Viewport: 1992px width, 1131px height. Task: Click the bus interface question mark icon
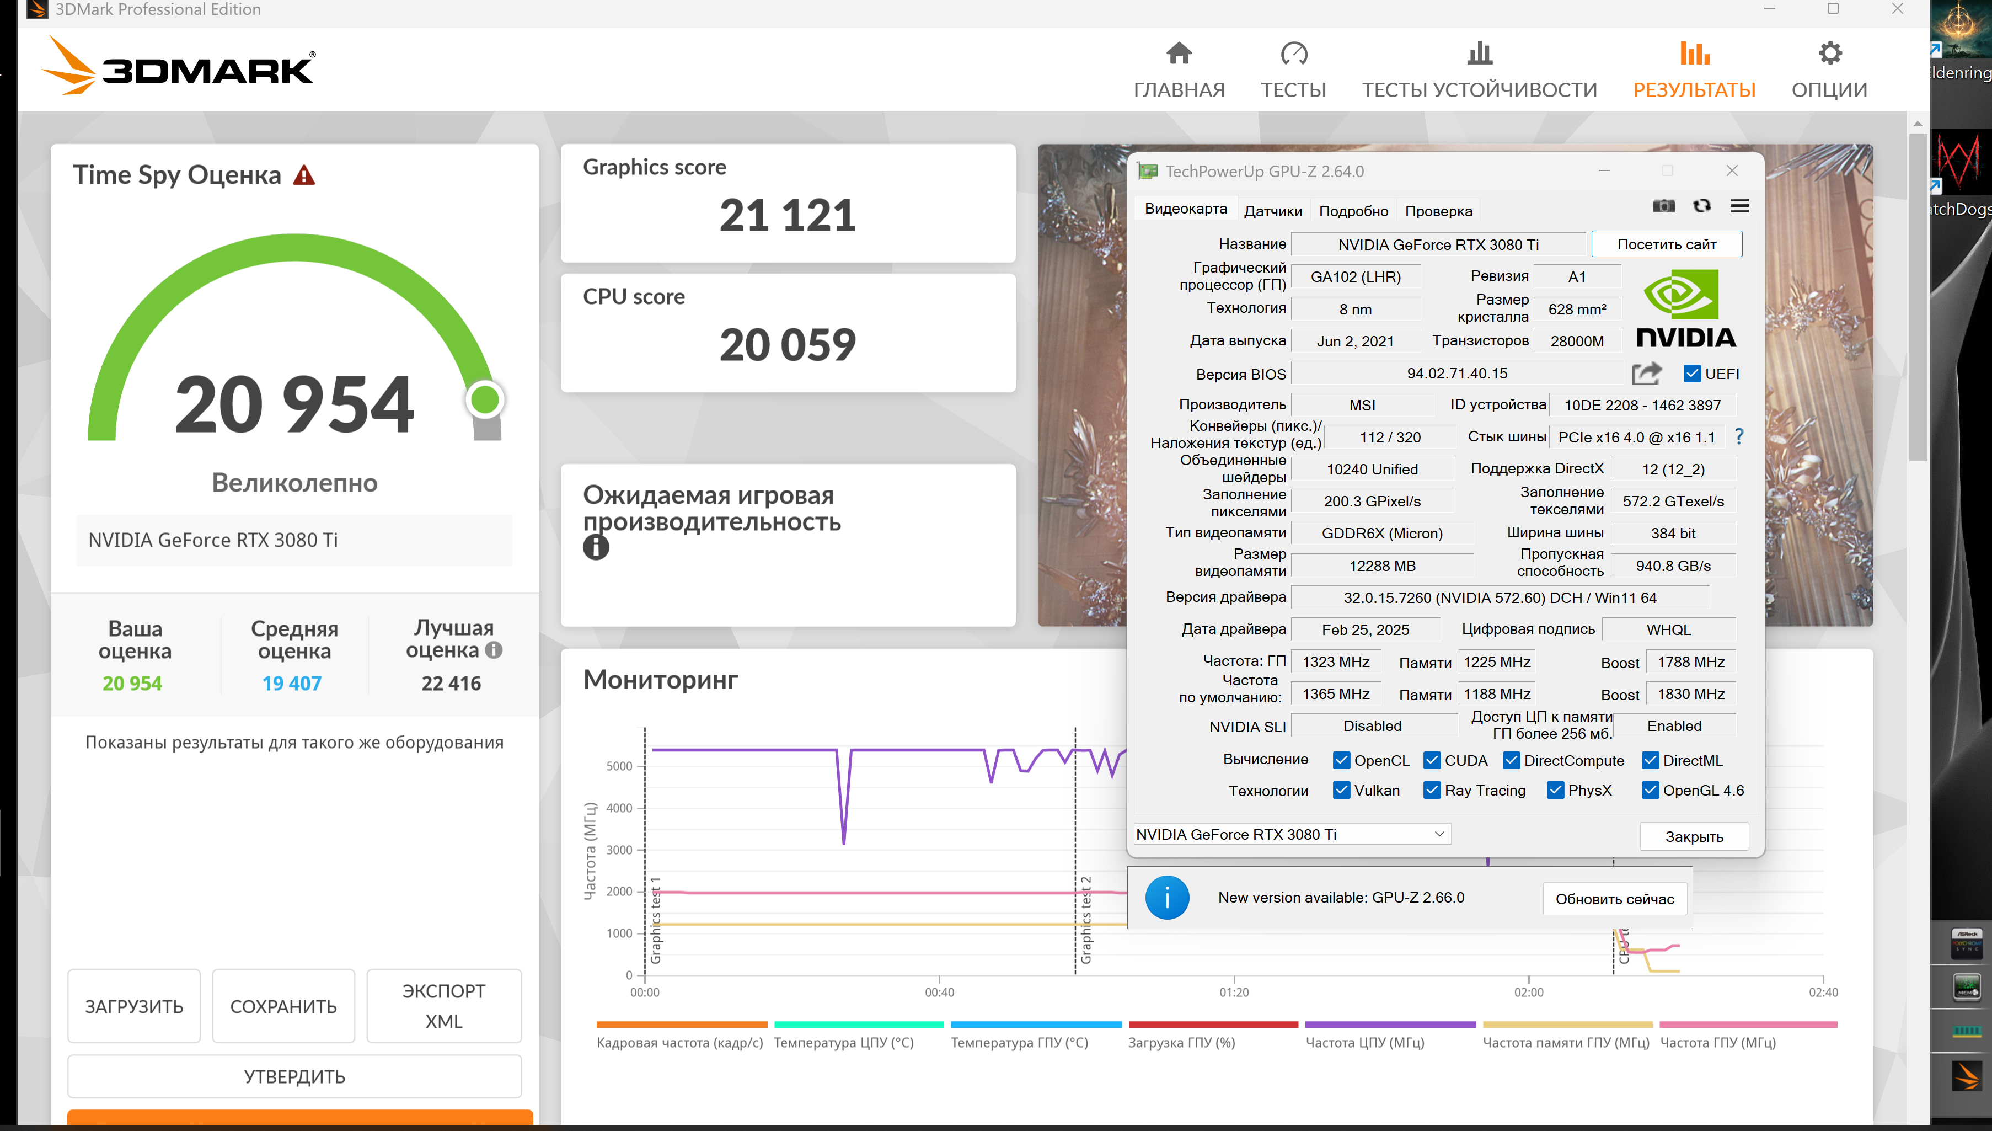(x=1739, y=436)
